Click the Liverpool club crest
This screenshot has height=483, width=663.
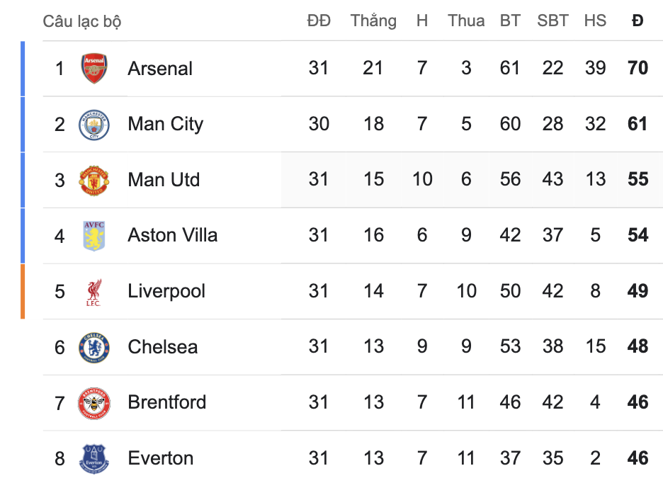click(93, 292)
